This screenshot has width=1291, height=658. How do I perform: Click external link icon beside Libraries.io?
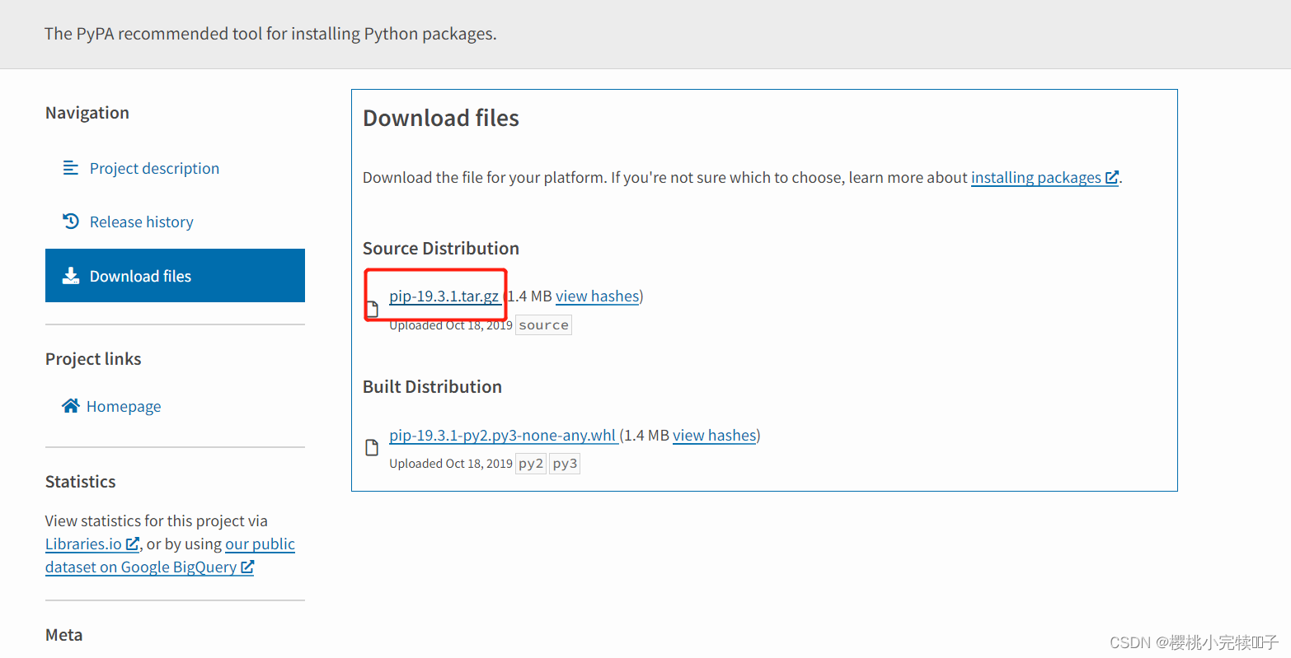click(x=132, y=544)
